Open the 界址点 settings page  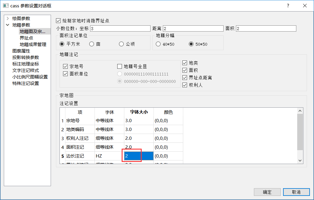26,38
